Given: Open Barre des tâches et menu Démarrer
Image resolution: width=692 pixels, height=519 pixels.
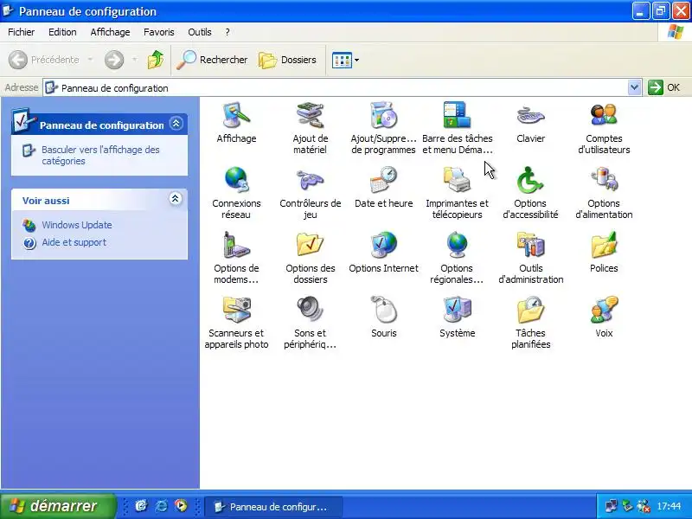Looking at the screenshot, I should pyautogui.click(x=458, y=128).
